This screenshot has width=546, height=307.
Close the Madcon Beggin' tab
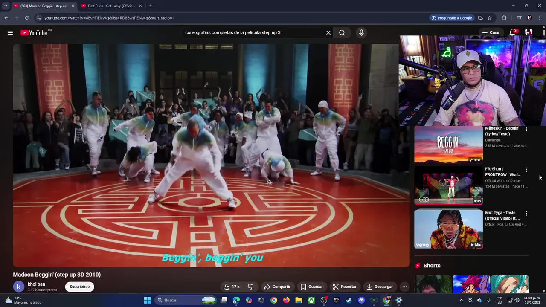pos(73,6)
